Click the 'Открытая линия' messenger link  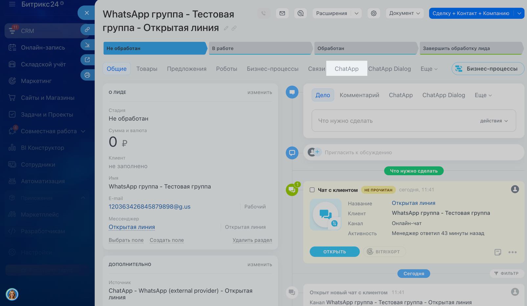[x=132, y=227]
